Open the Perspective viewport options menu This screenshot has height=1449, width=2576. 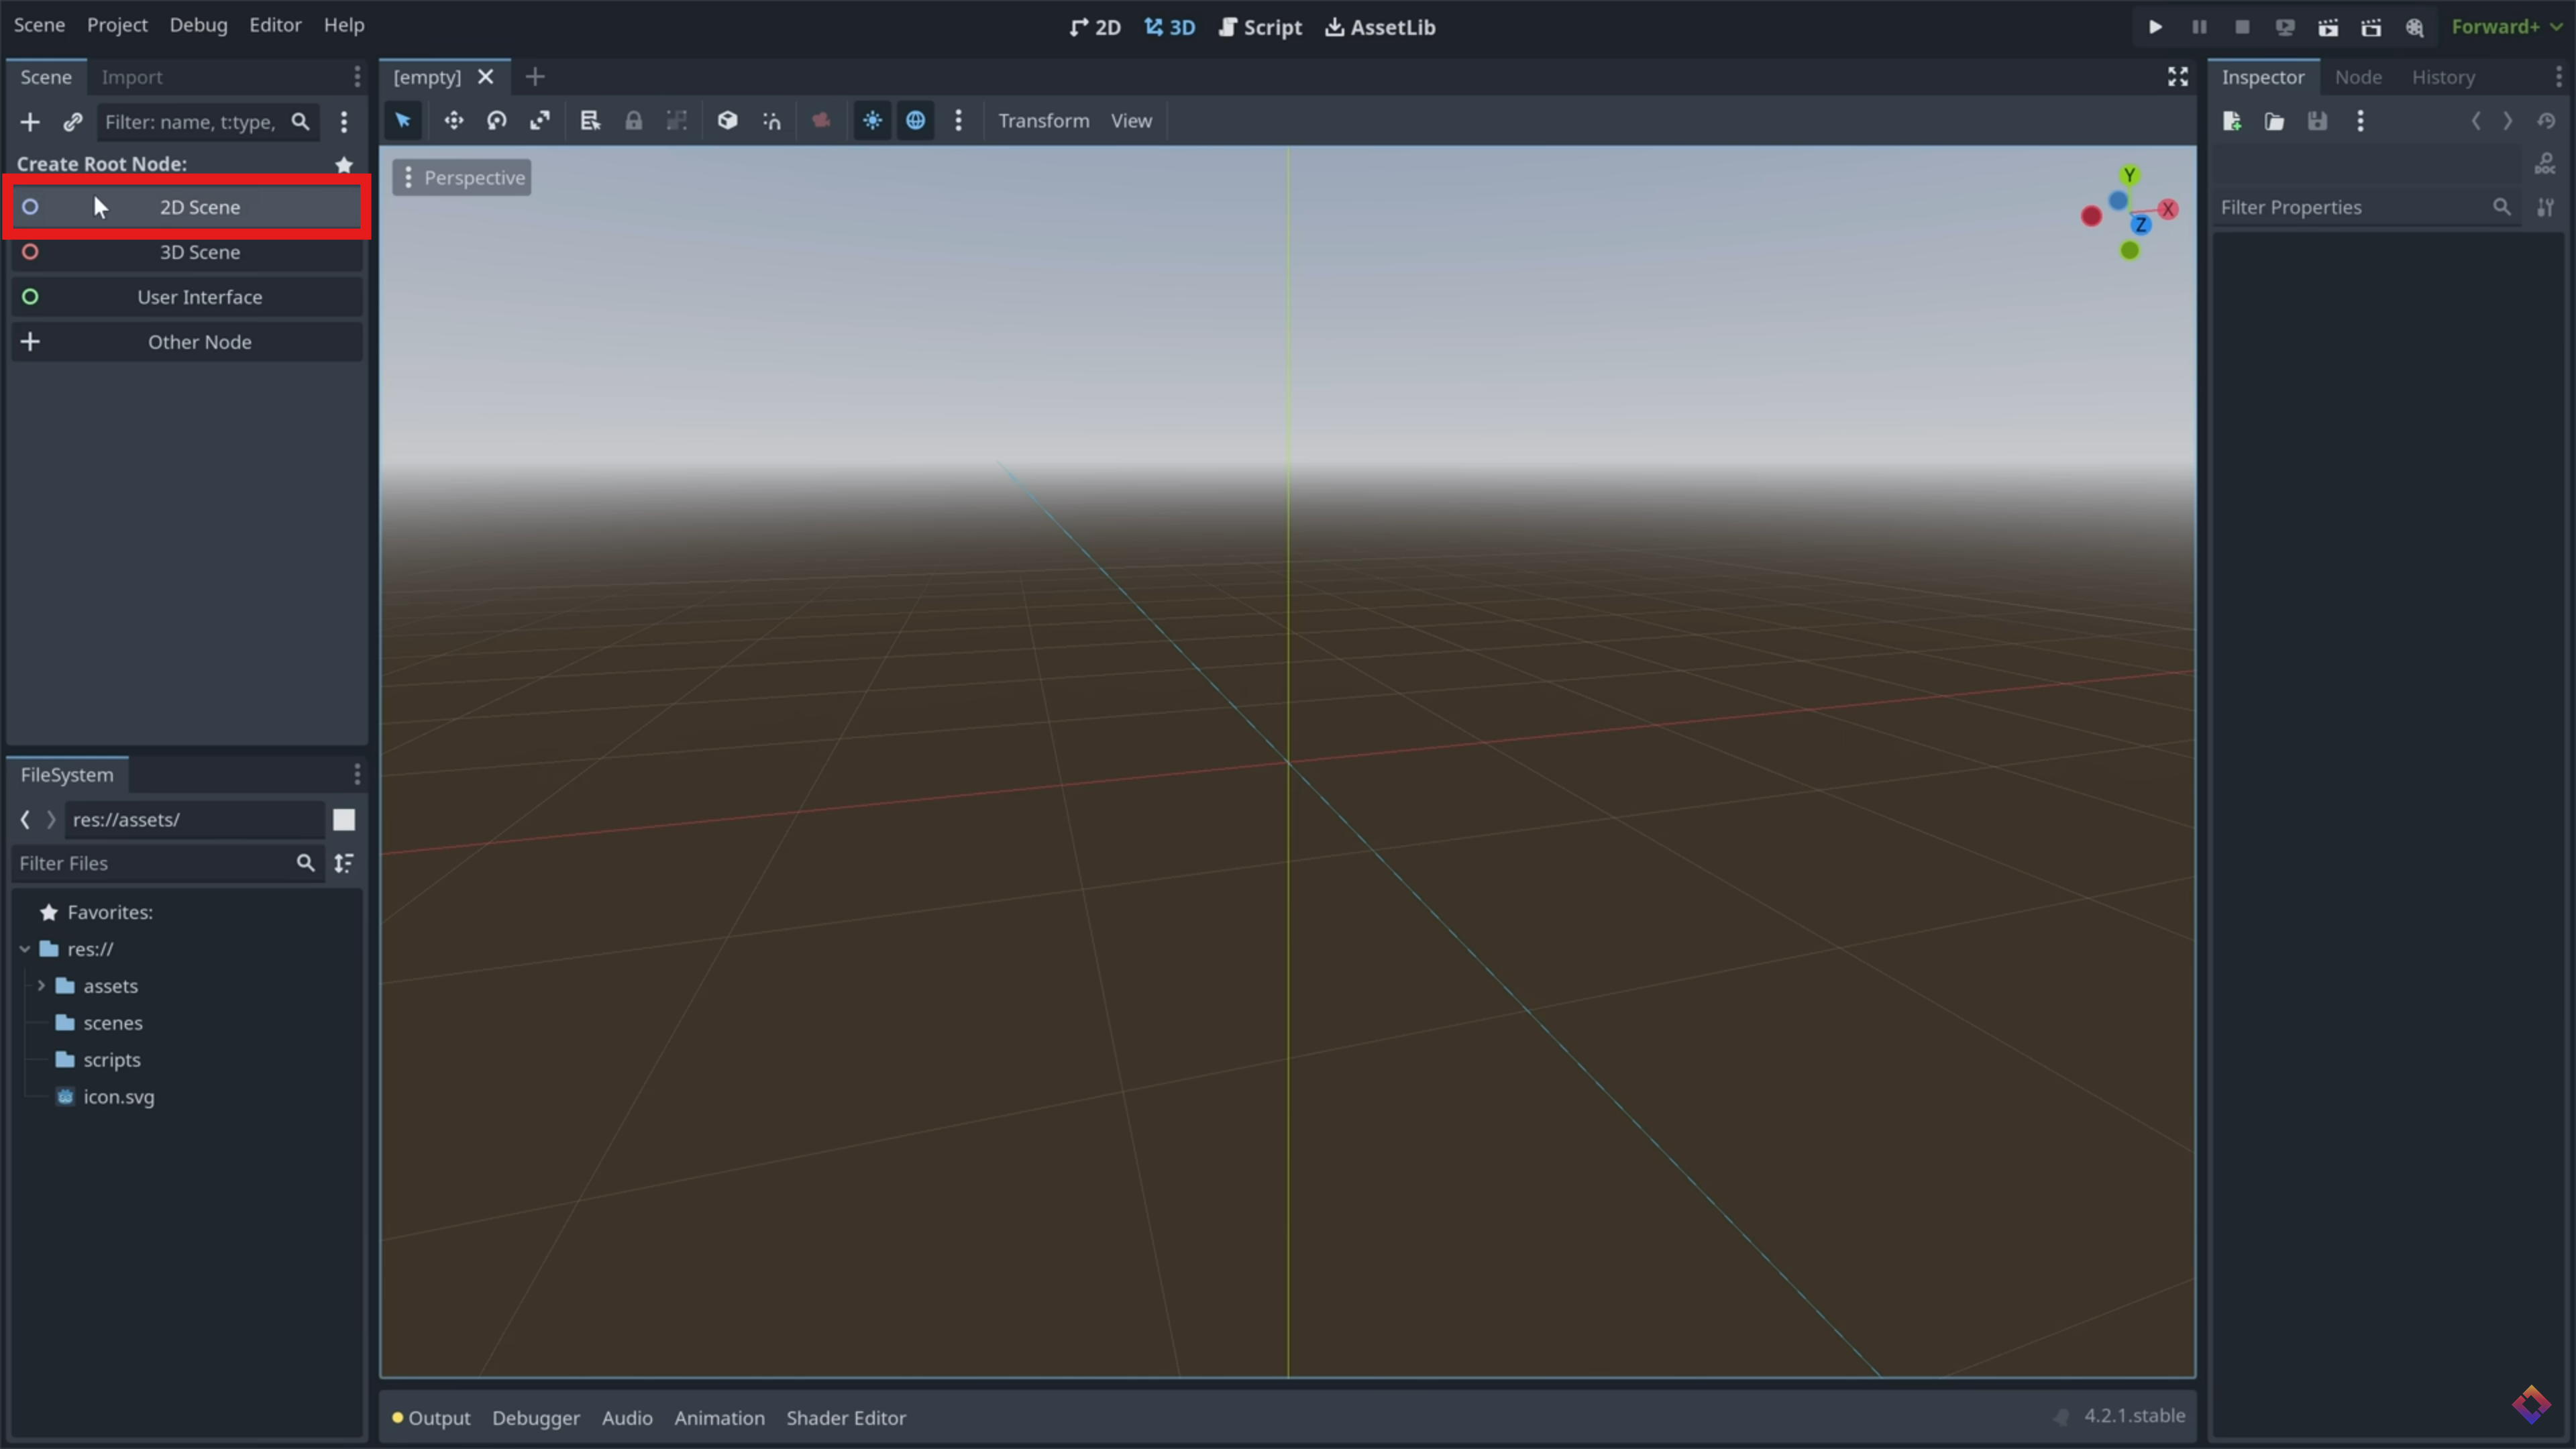point(462,178)
